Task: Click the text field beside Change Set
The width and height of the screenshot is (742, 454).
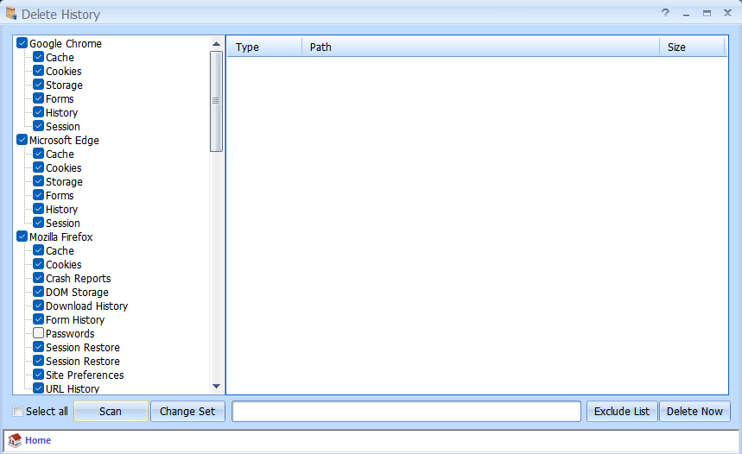Action: (406, 412)
